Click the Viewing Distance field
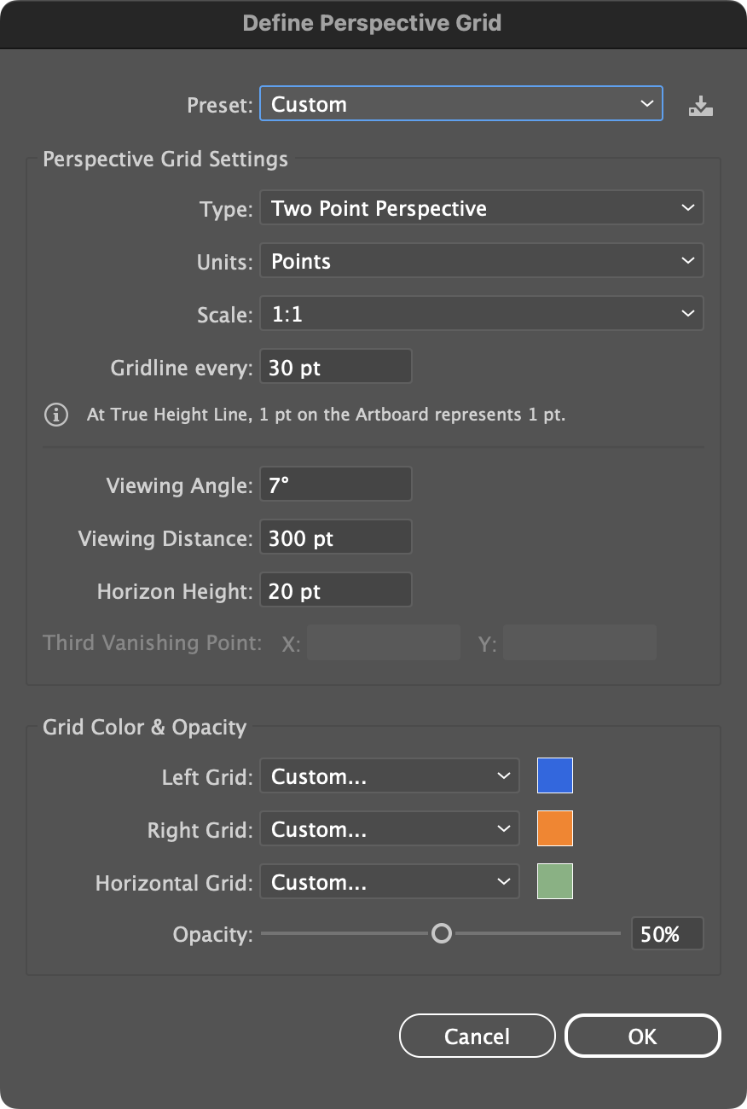Image resolution: width=747 pixels, height=1109 pixels. [x=335, y=537]
